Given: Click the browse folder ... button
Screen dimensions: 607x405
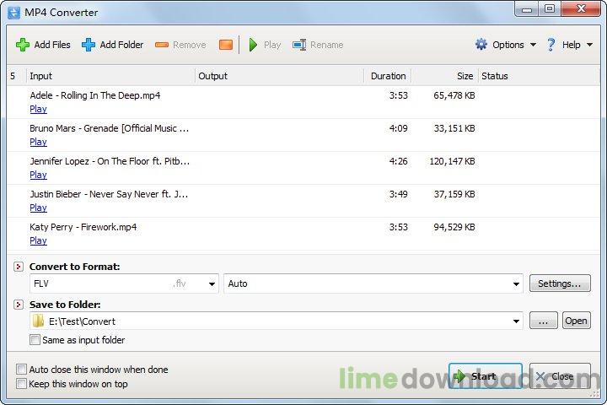Looking at the screenshot, I should [x=544, y=321].
